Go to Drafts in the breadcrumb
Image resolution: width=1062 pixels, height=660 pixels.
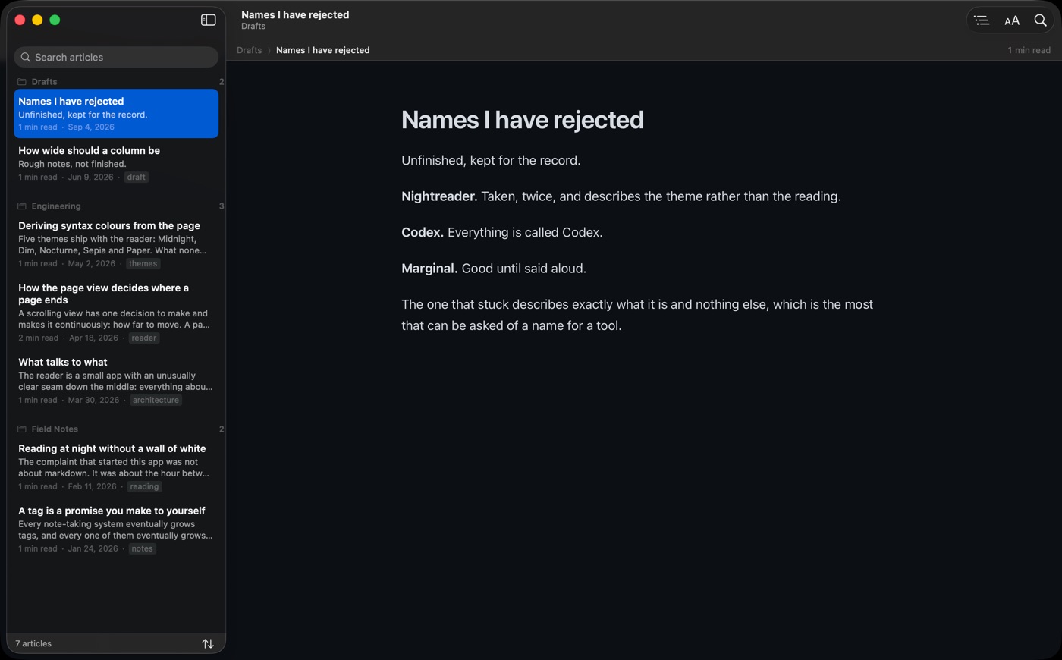pos(249,50)
